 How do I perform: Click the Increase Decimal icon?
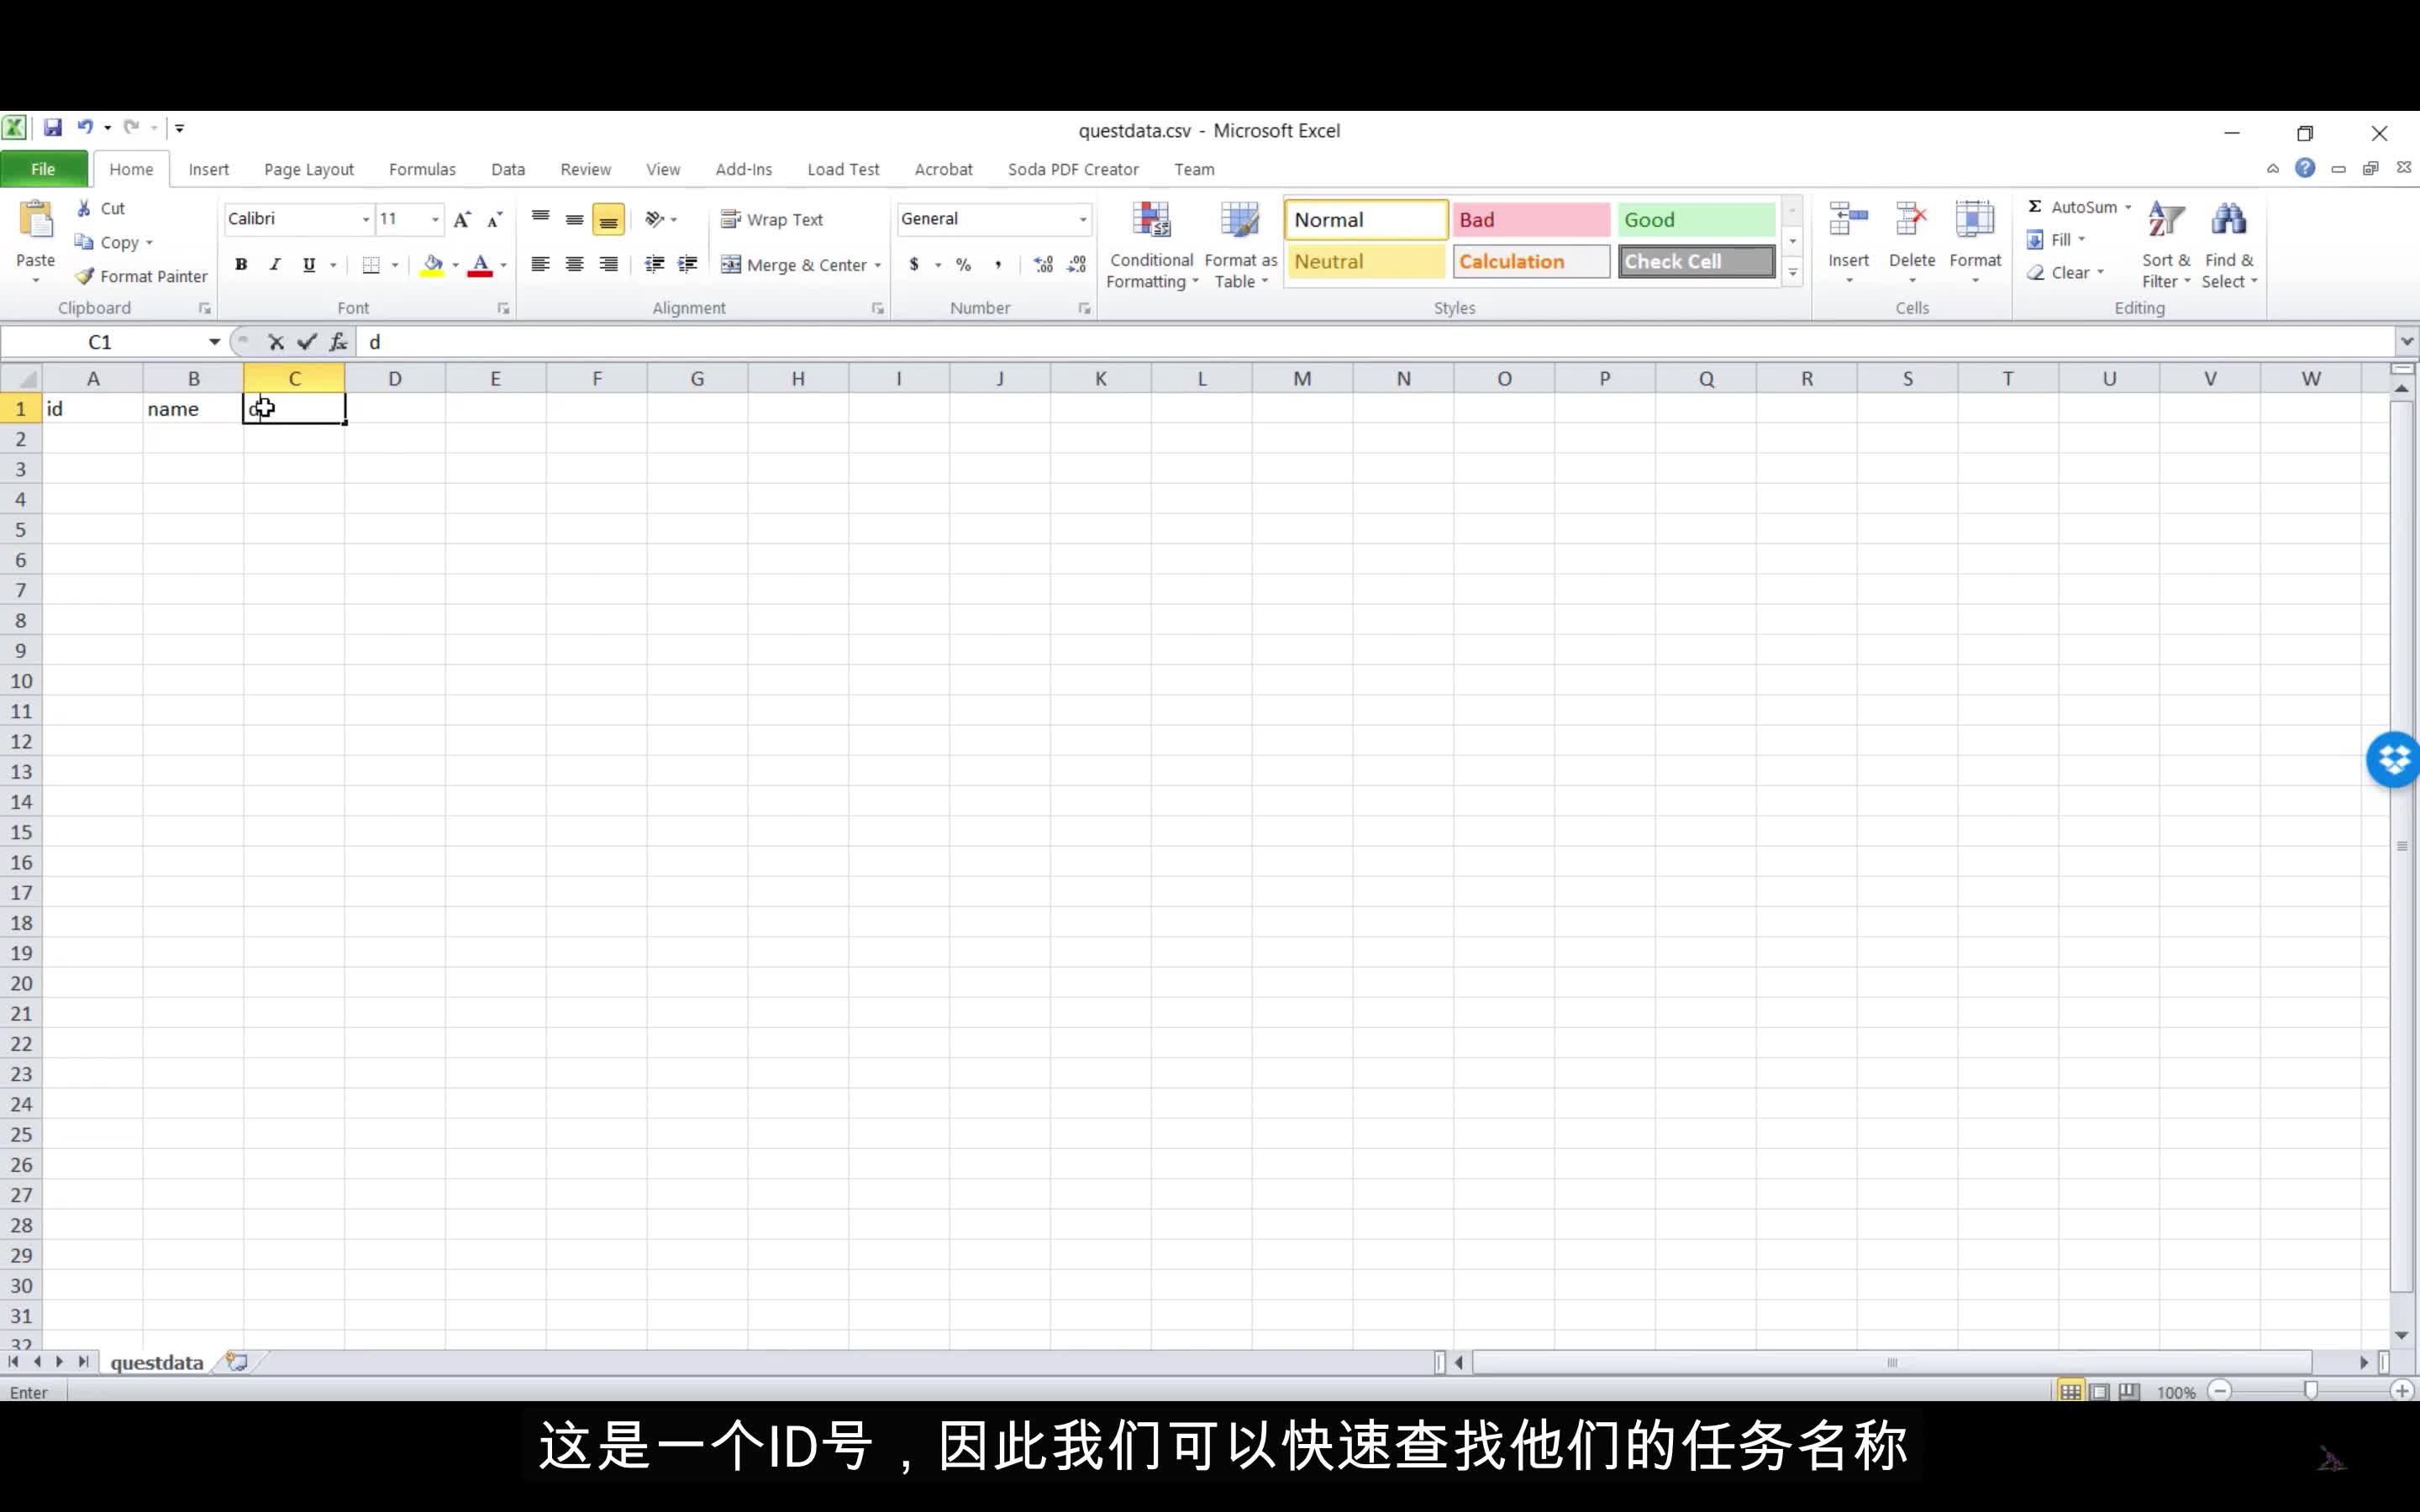tap(1042, 264)
